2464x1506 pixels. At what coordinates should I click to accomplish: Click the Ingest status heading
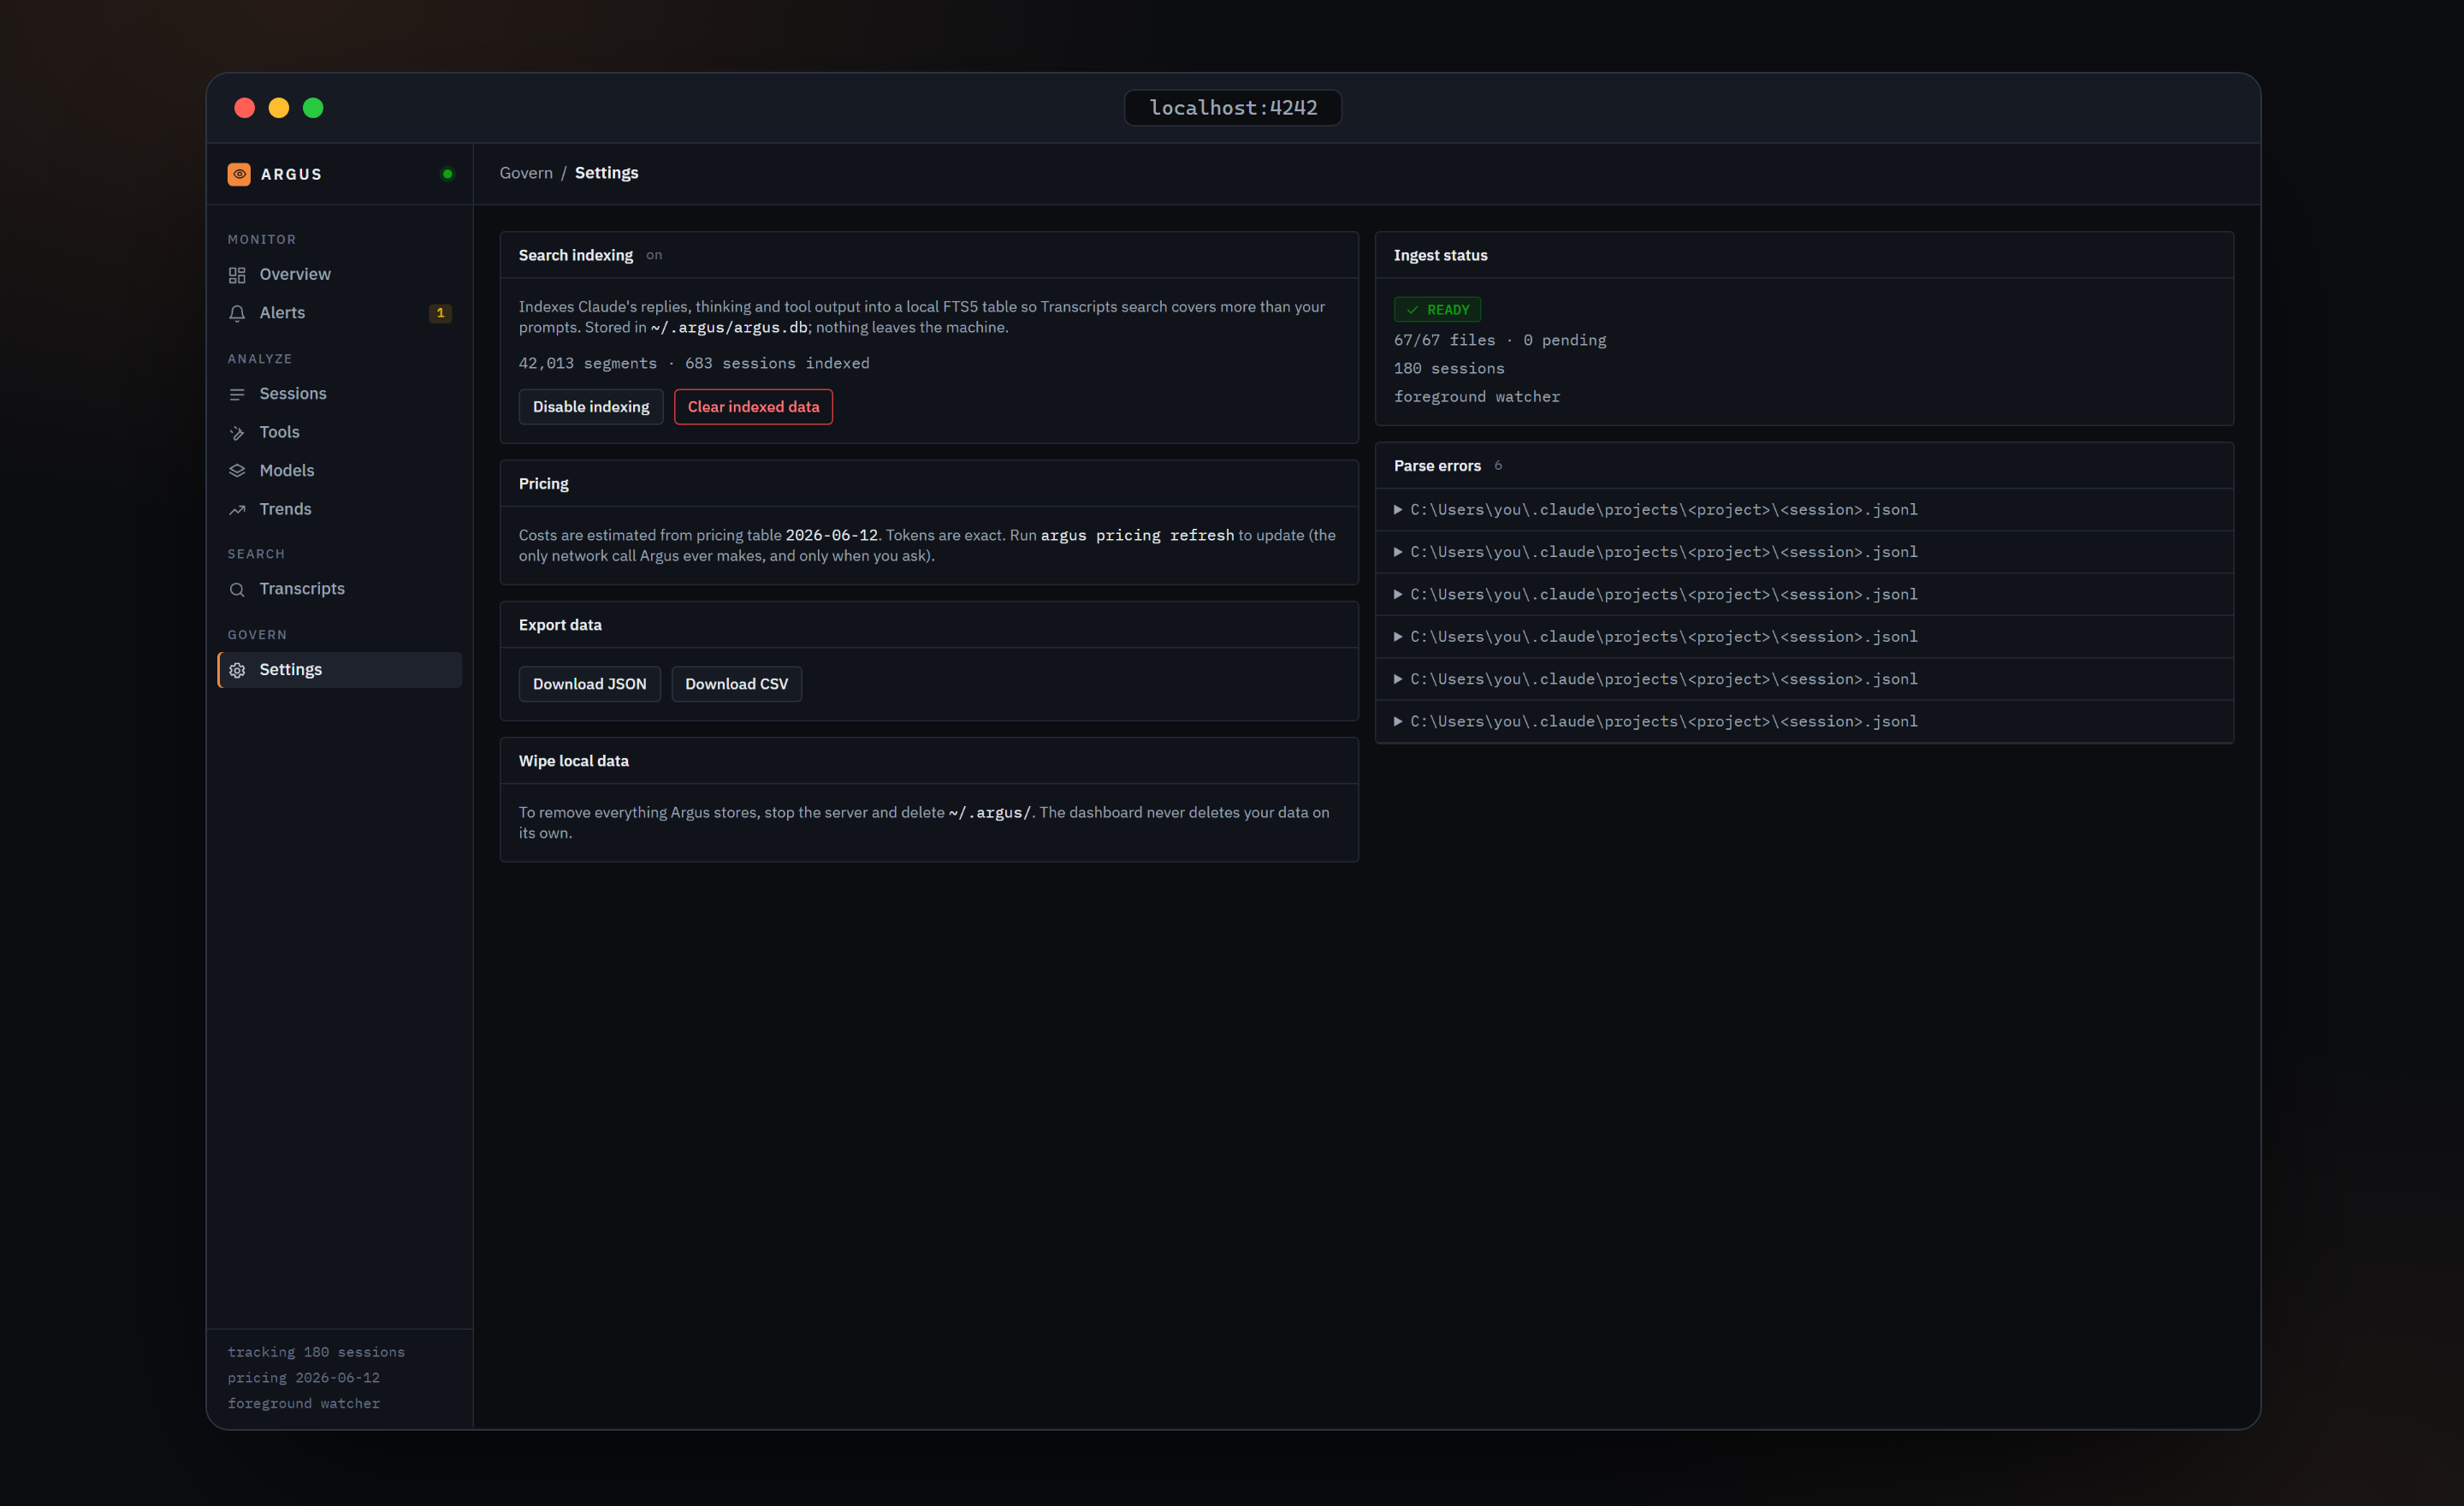pos(1440,256)
